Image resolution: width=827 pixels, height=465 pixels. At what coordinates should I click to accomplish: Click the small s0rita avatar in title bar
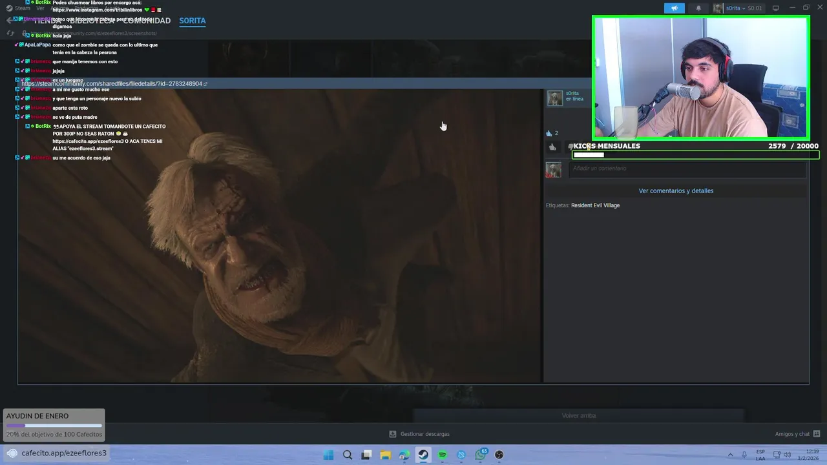click(x=718, y=8)
